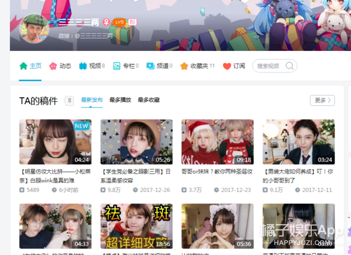Click the NEW badge on first video
This screenshot has width=351, height=255.
tap(81, 126)
